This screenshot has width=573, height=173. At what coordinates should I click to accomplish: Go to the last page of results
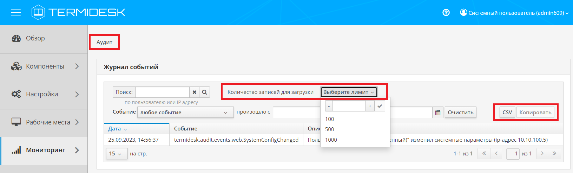[554, 154]
